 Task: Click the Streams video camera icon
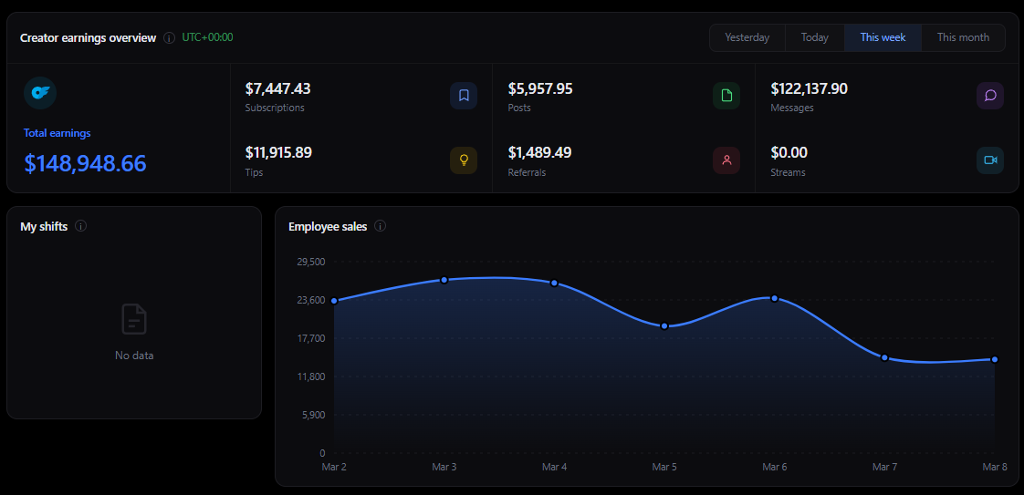(990, 160)
